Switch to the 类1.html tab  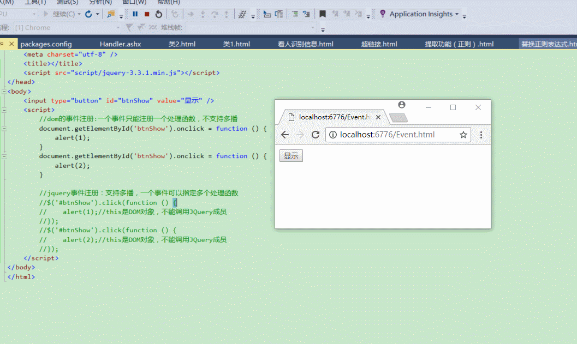click(x=236, y=44)
